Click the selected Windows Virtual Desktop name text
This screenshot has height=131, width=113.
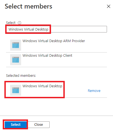click(x=42, y=86)
